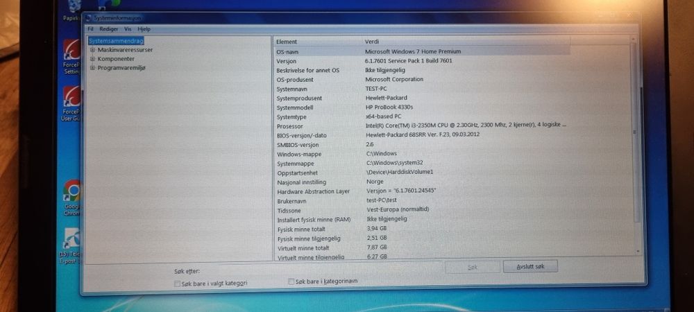Image resolution: width=694 pixels, height=312 pixels.
Task: Select 'Installert fysisk minne (RAM)' row
Action: pyautogui.click(x=422, y=220)
